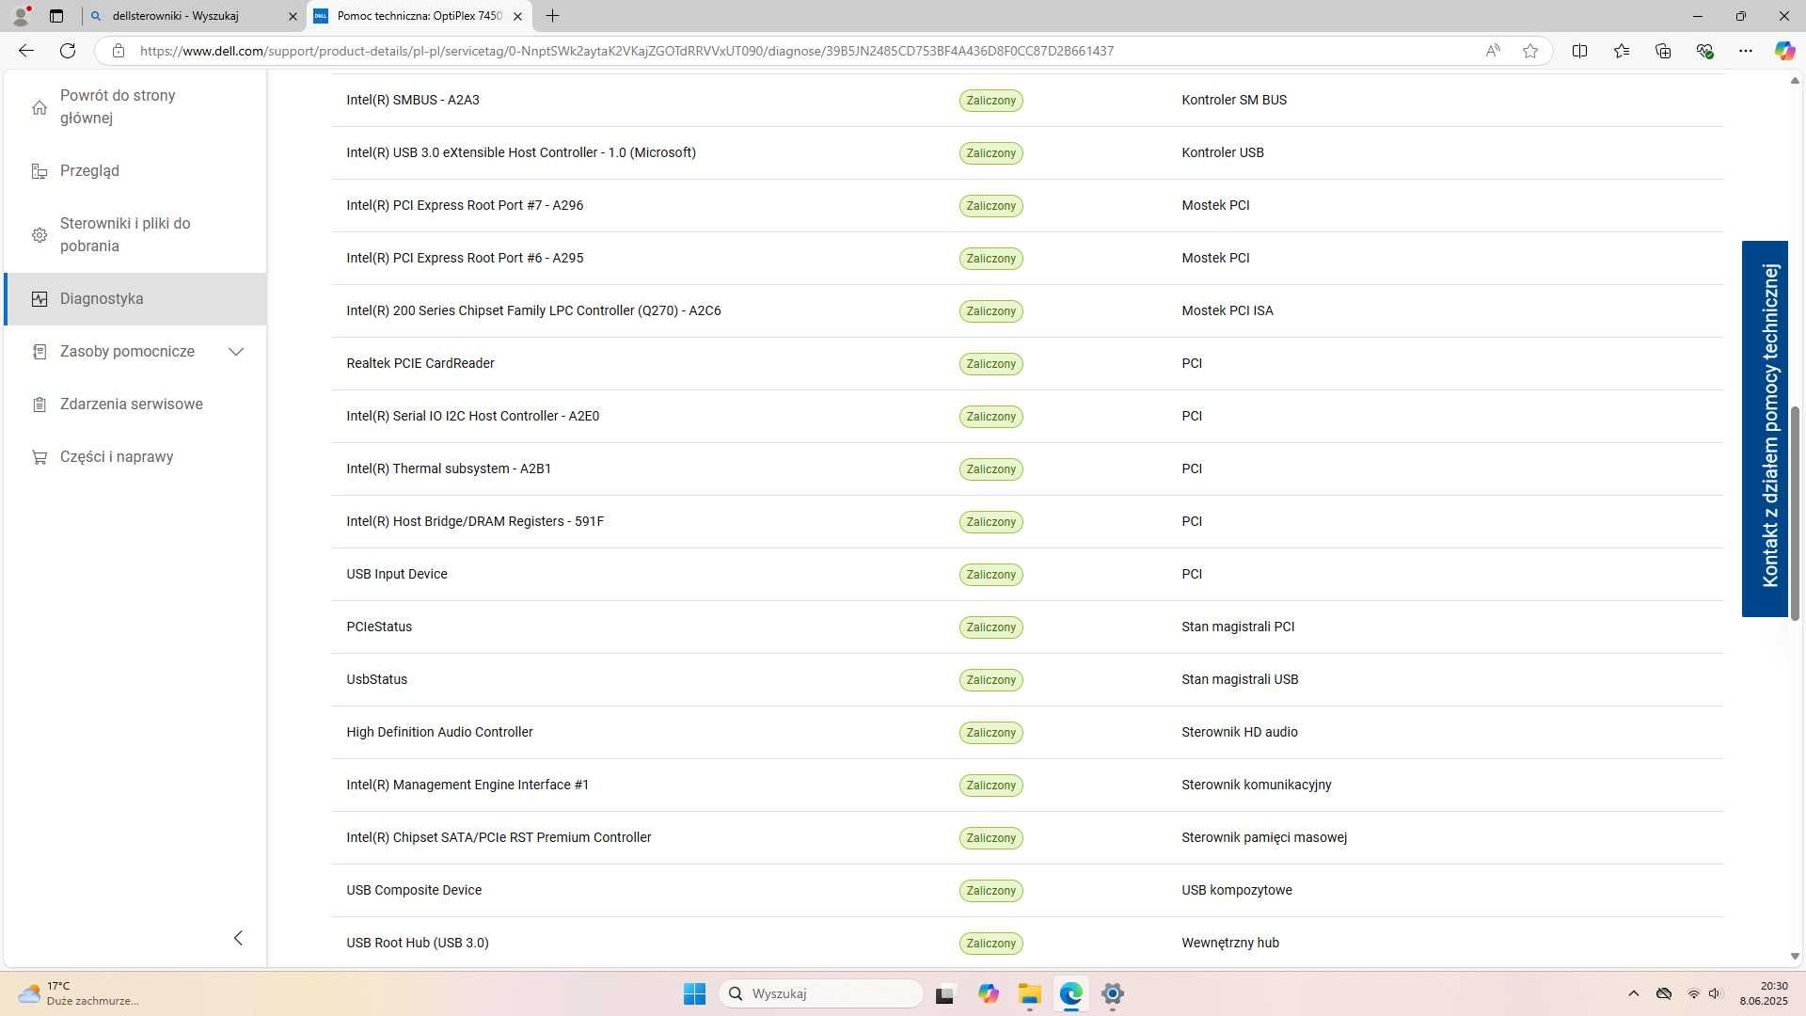1806x1016 pixels.
Task: Select PCIeStatus entry
Action: 1027,627
